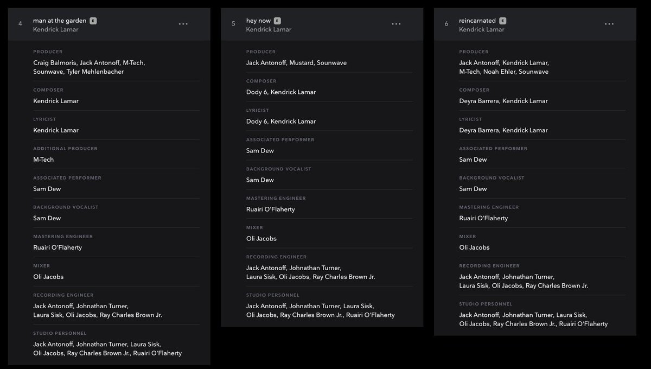Screen dimensions: 651x369
Task: Click Sam Dew under Associated Performer in reincarnated
Action: pyautogui.click(x=473, y=160)
